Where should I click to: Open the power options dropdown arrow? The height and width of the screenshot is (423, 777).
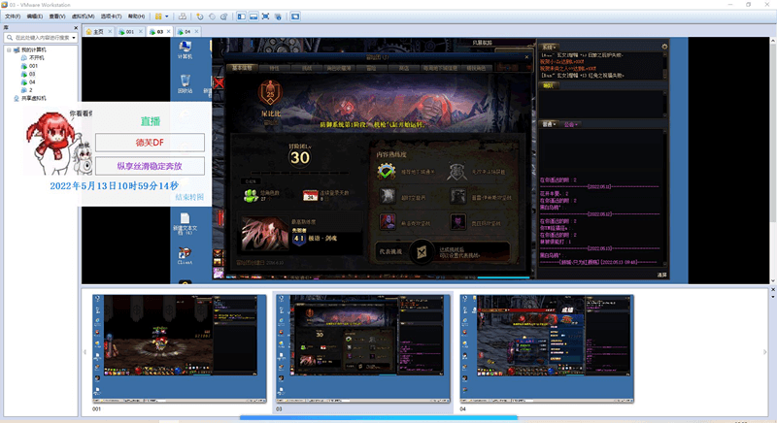tap(167, 16)
